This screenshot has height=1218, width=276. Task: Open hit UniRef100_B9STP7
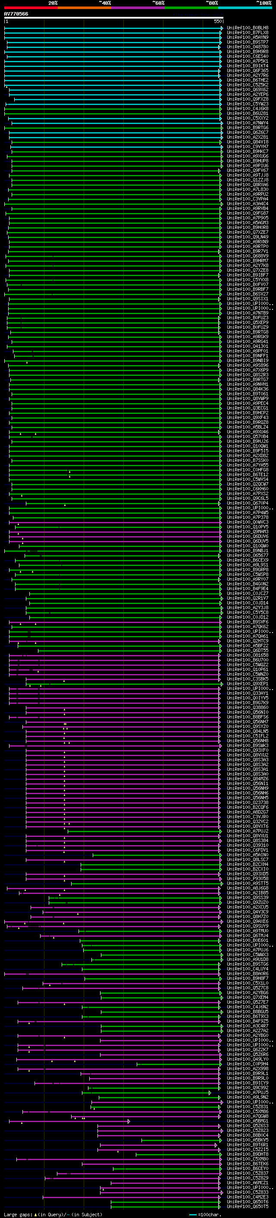click(x=247, y=42)
